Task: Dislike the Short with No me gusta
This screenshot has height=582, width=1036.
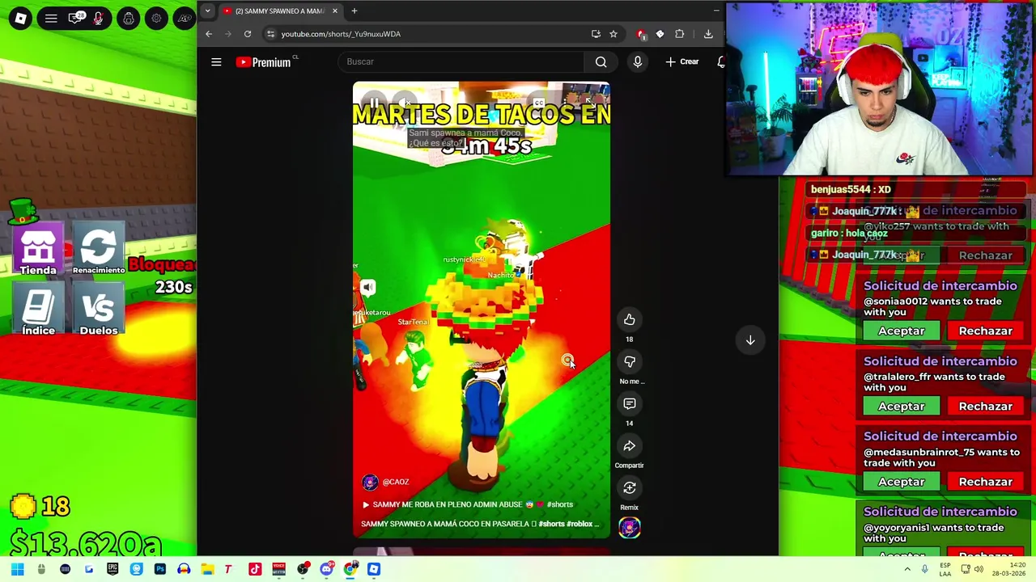Action: (630, 362)
